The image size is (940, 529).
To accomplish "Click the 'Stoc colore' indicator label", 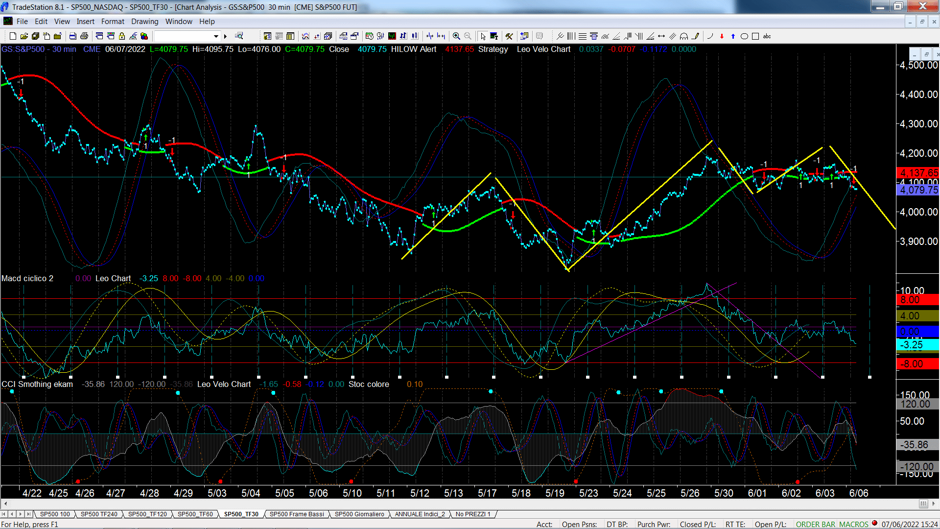I will [x=369, y=384].
